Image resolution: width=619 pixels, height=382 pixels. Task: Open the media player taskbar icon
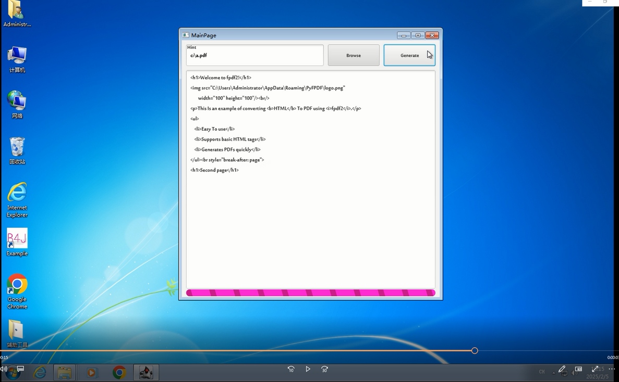(x=92, y=372)
